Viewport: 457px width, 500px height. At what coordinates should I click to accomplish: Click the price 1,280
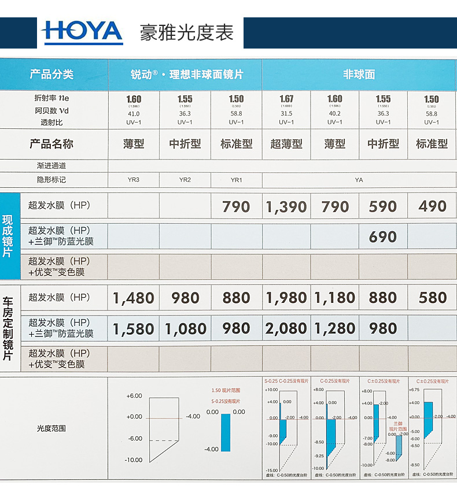click(335, 328)
